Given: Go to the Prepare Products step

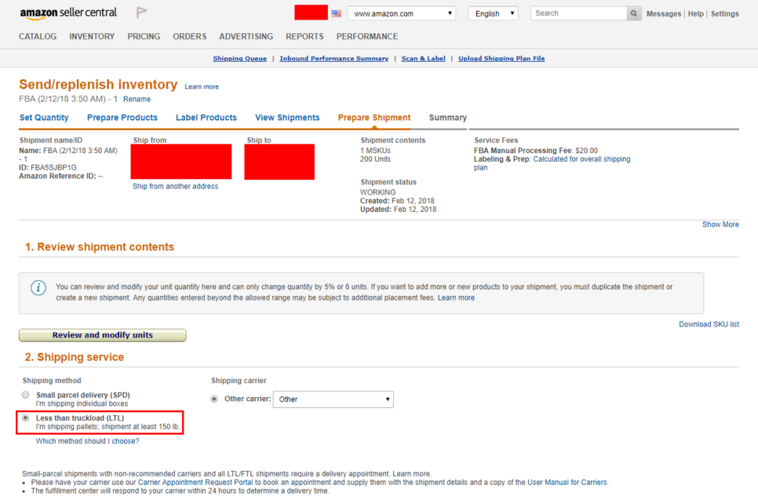Looking at the screenshot, I should click(x=122, y=118).
